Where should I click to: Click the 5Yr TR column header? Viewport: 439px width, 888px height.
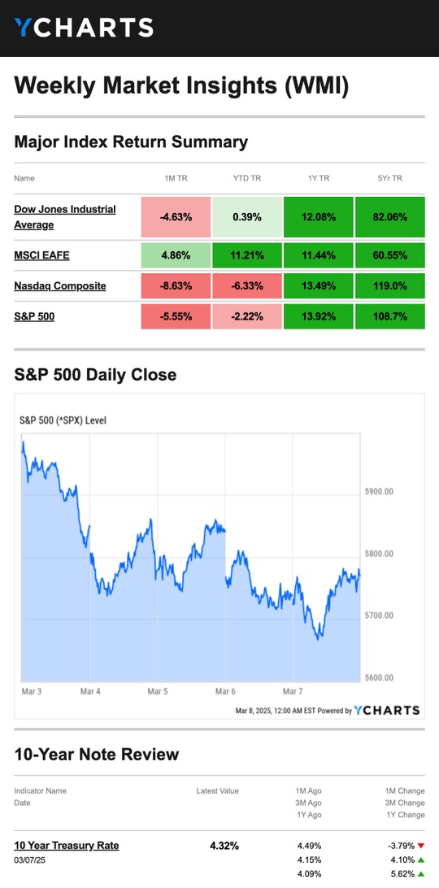tap(390, 178)
